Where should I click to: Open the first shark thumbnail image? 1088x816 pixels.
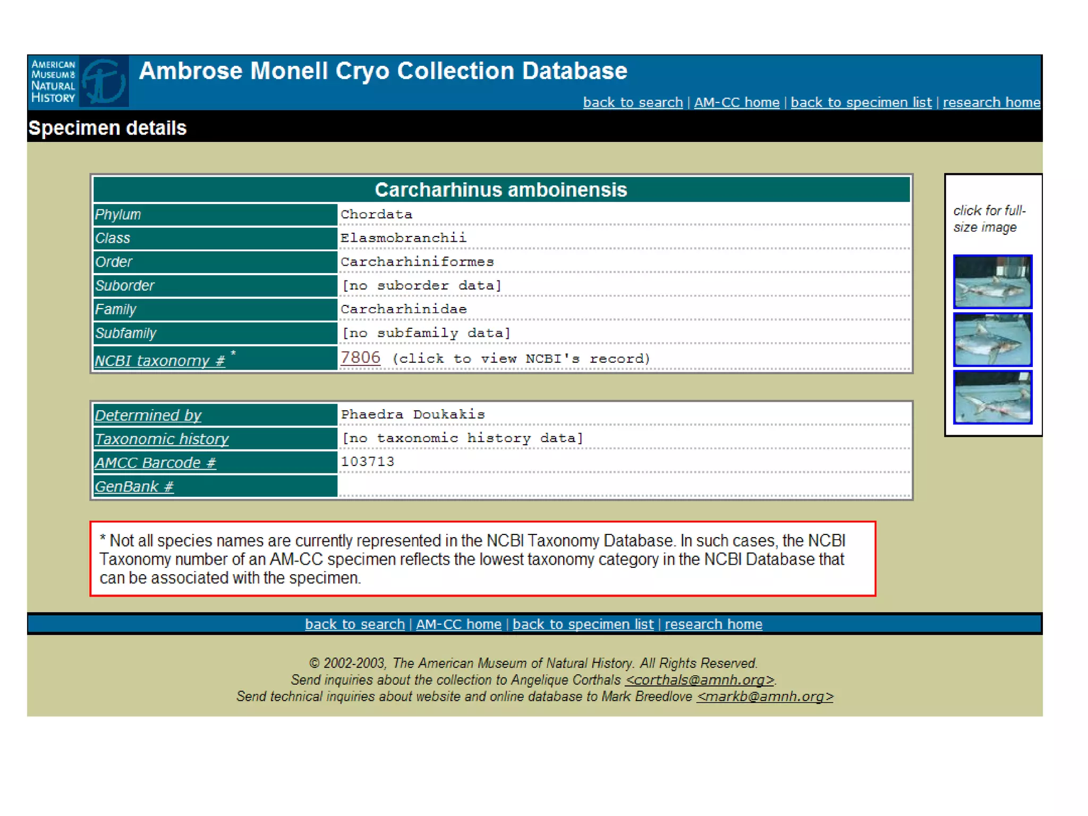[x=992, y=282]
